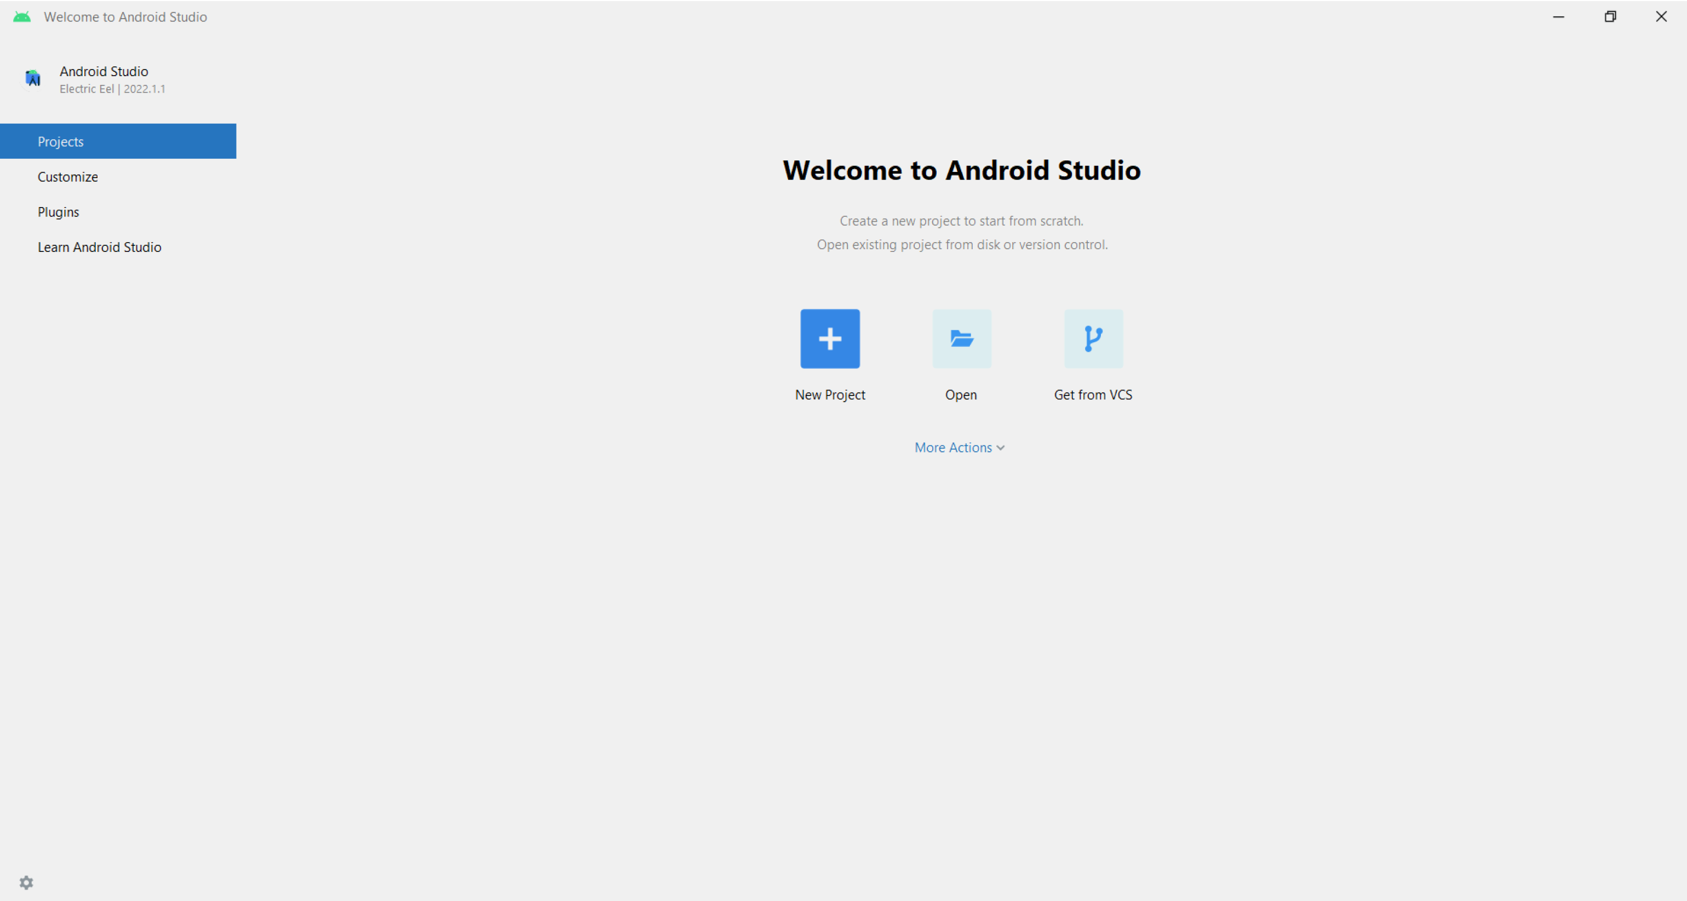Restore down the Welcome window

tap(1610, 17)
